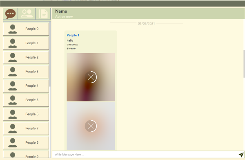Cancel the first image download
The image size is (245, 160).
click(91, 77)
